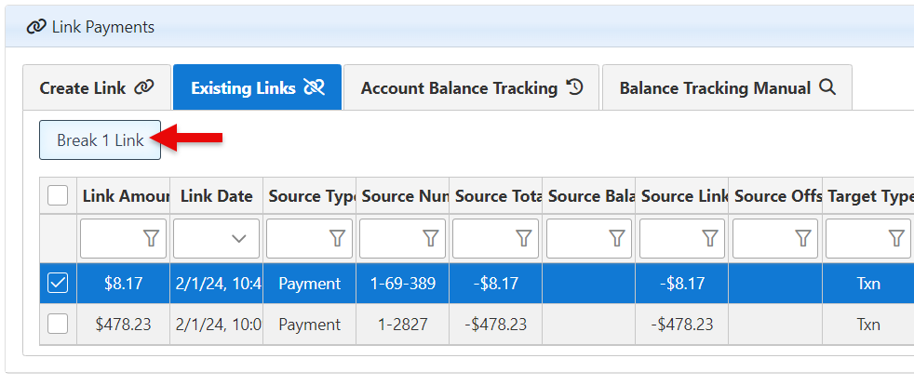Click the Break 1 Link button
The width and height of the screenshot is (914, 385).
pyautogui.click(x=100, y=140)
